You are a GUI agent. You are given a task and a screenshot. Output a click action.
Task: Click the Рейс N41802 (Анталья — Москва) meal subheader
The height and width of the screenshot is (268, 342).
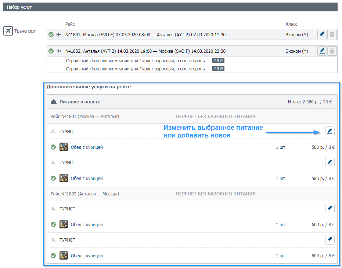tap(85, 194)
